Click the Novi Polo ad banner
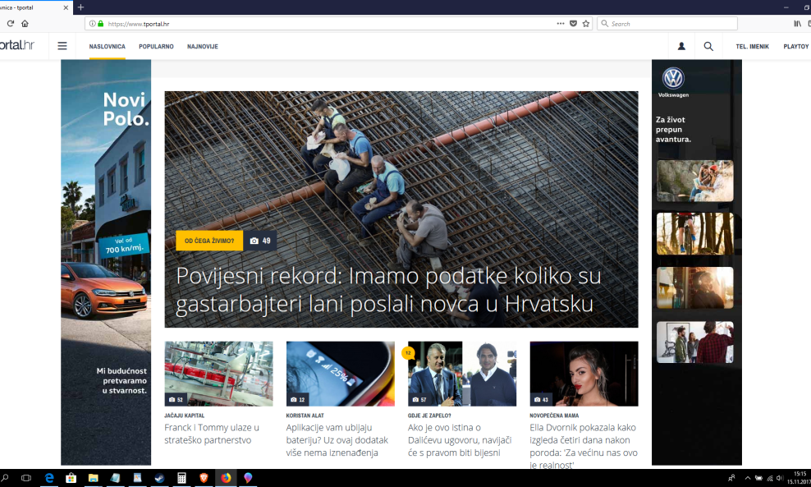The image size is (811, 487). pyautogui.click(x=106, y=262)
